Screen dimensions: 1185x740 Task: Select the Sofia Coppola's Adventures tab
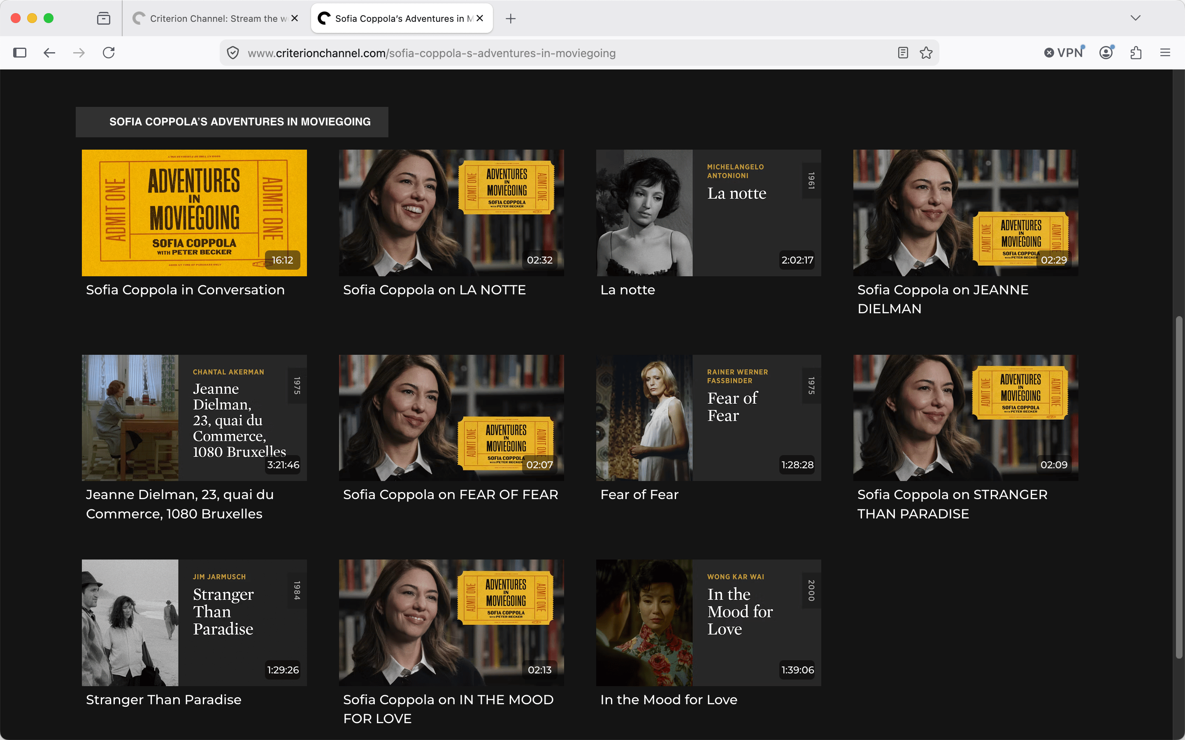pos(402,18)
